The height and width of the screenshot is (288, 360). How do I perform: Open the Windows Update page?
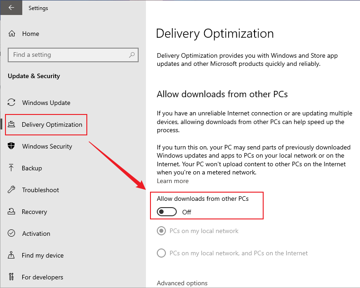[46, 103]
